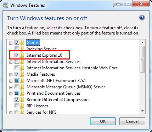
Task: Click the Media Features folder icon
Action: click(22, 74)
